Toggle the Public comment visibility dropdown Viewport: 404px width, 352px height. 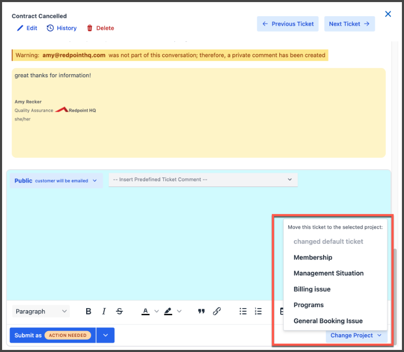(56, 181)
